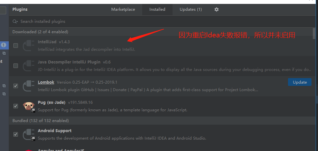Disable the Pug (ex-Jade) plugin checkbox

click(16, 106)
